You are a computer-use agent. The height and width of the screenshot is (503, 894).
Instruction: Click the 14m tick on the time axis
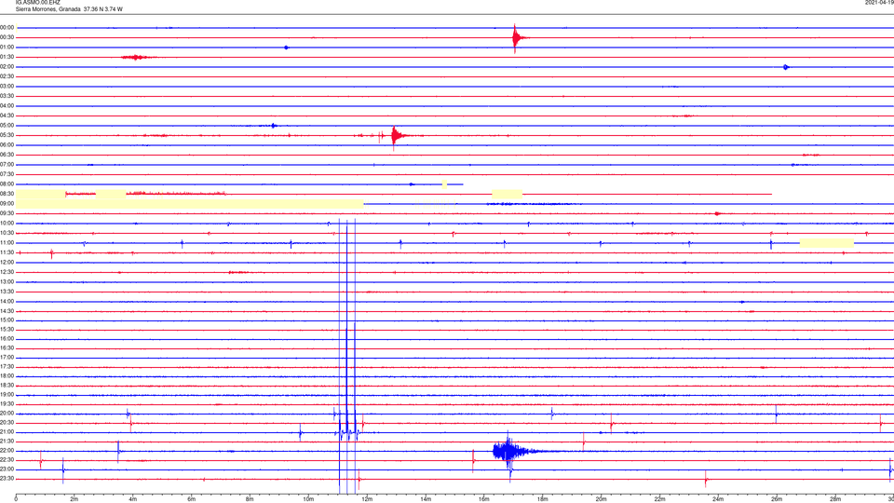coord(426,499)
